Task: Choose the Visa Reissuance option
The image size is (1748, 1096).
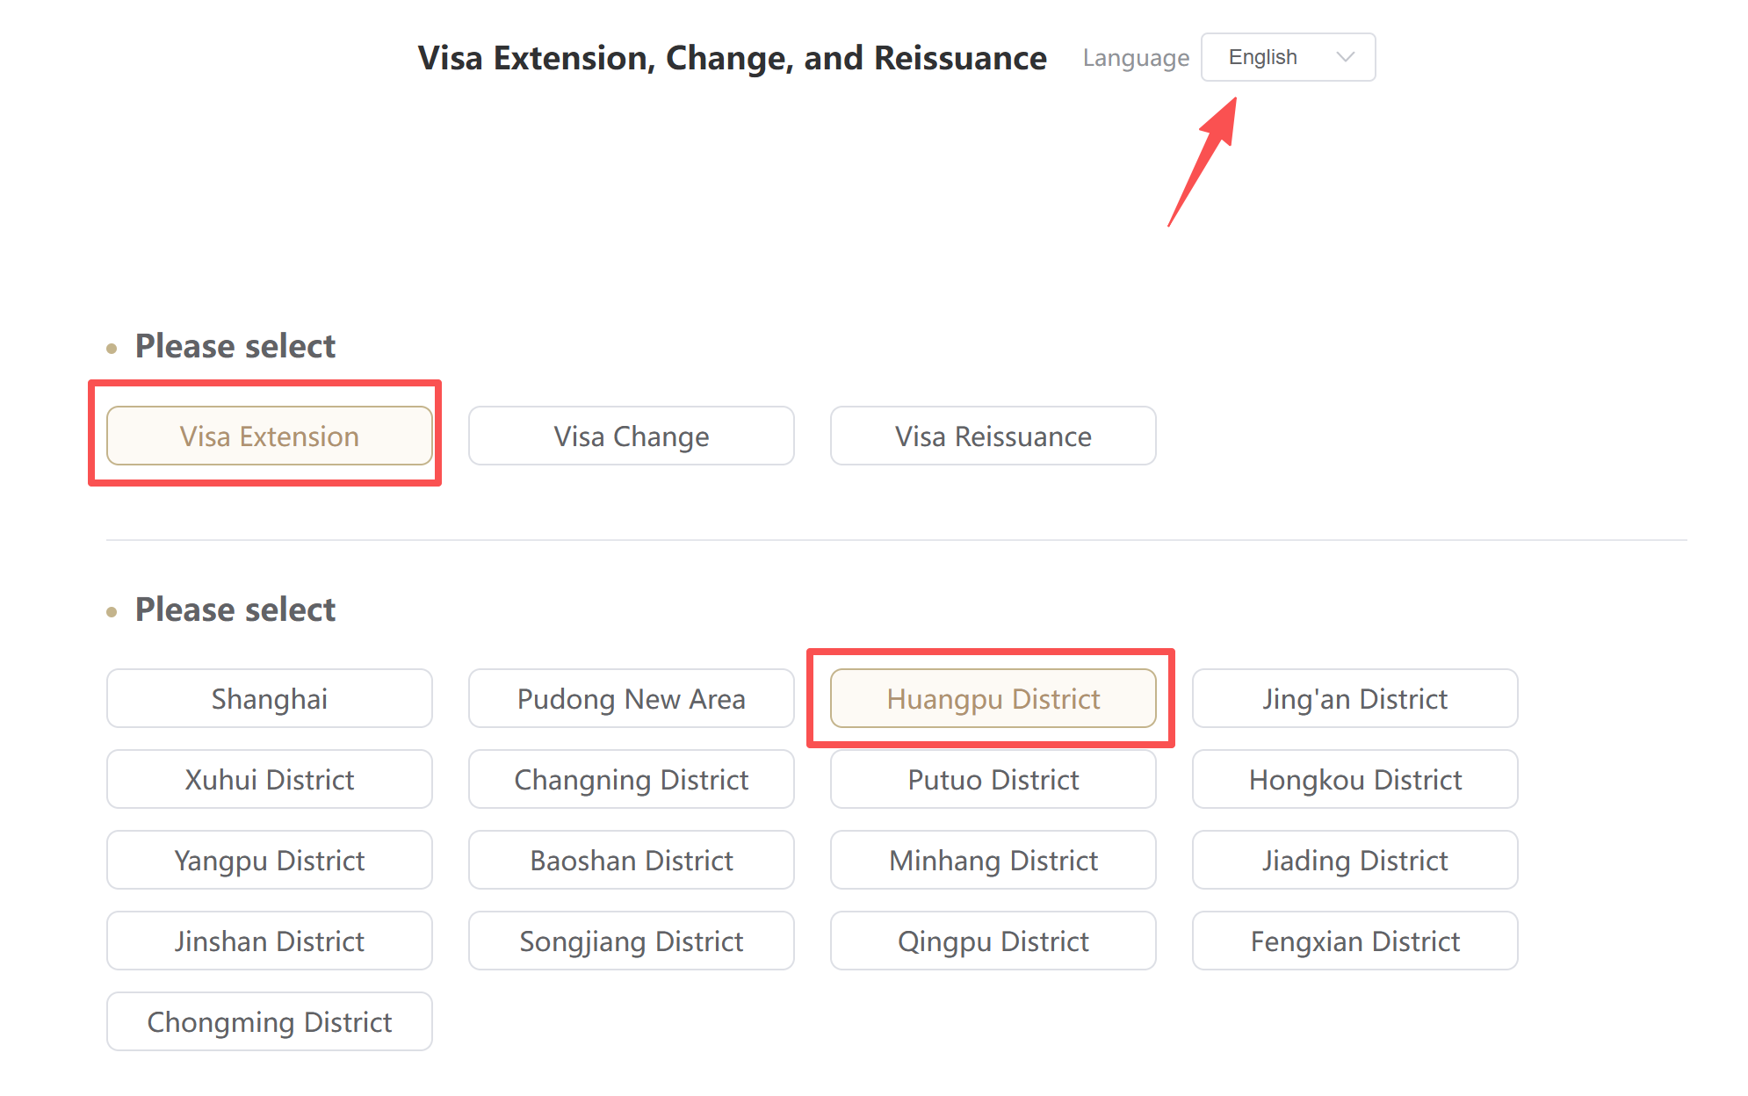Action: pos(993,436)
